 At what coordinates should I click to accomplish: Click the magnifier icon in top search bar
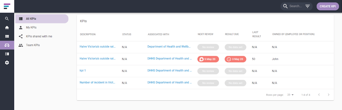[x=285, y=6]
